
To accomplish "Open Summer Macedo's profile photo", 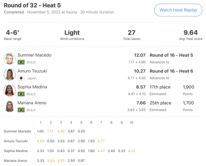I will [x=10, y=59].
